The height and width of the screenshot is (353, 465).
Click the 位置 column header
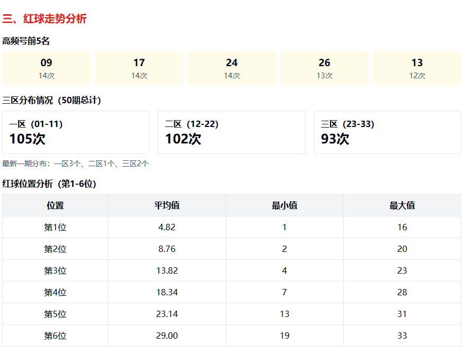click(55, 205)
